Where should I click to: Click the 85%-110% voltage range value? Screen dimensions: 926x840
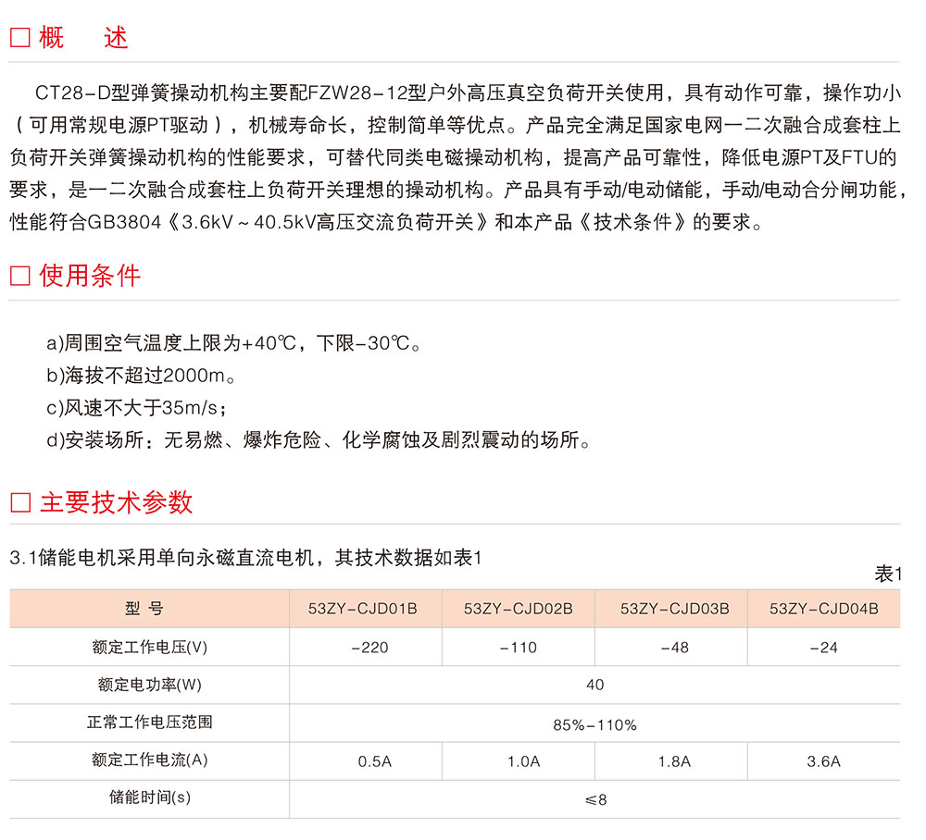594,725
